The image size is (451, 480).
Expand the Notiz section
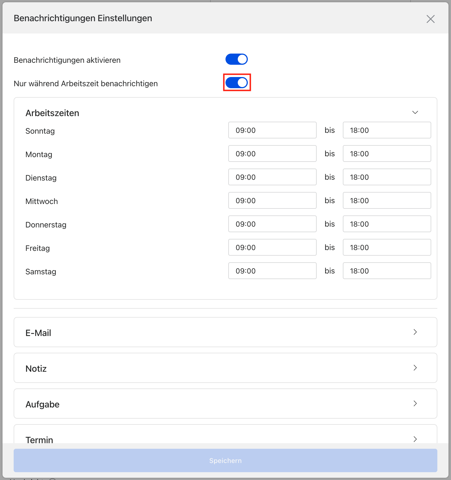click(x=415, y=368)
